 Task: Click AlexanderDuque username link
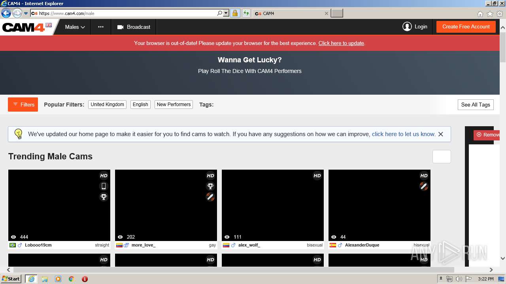[x=362, y=245]
